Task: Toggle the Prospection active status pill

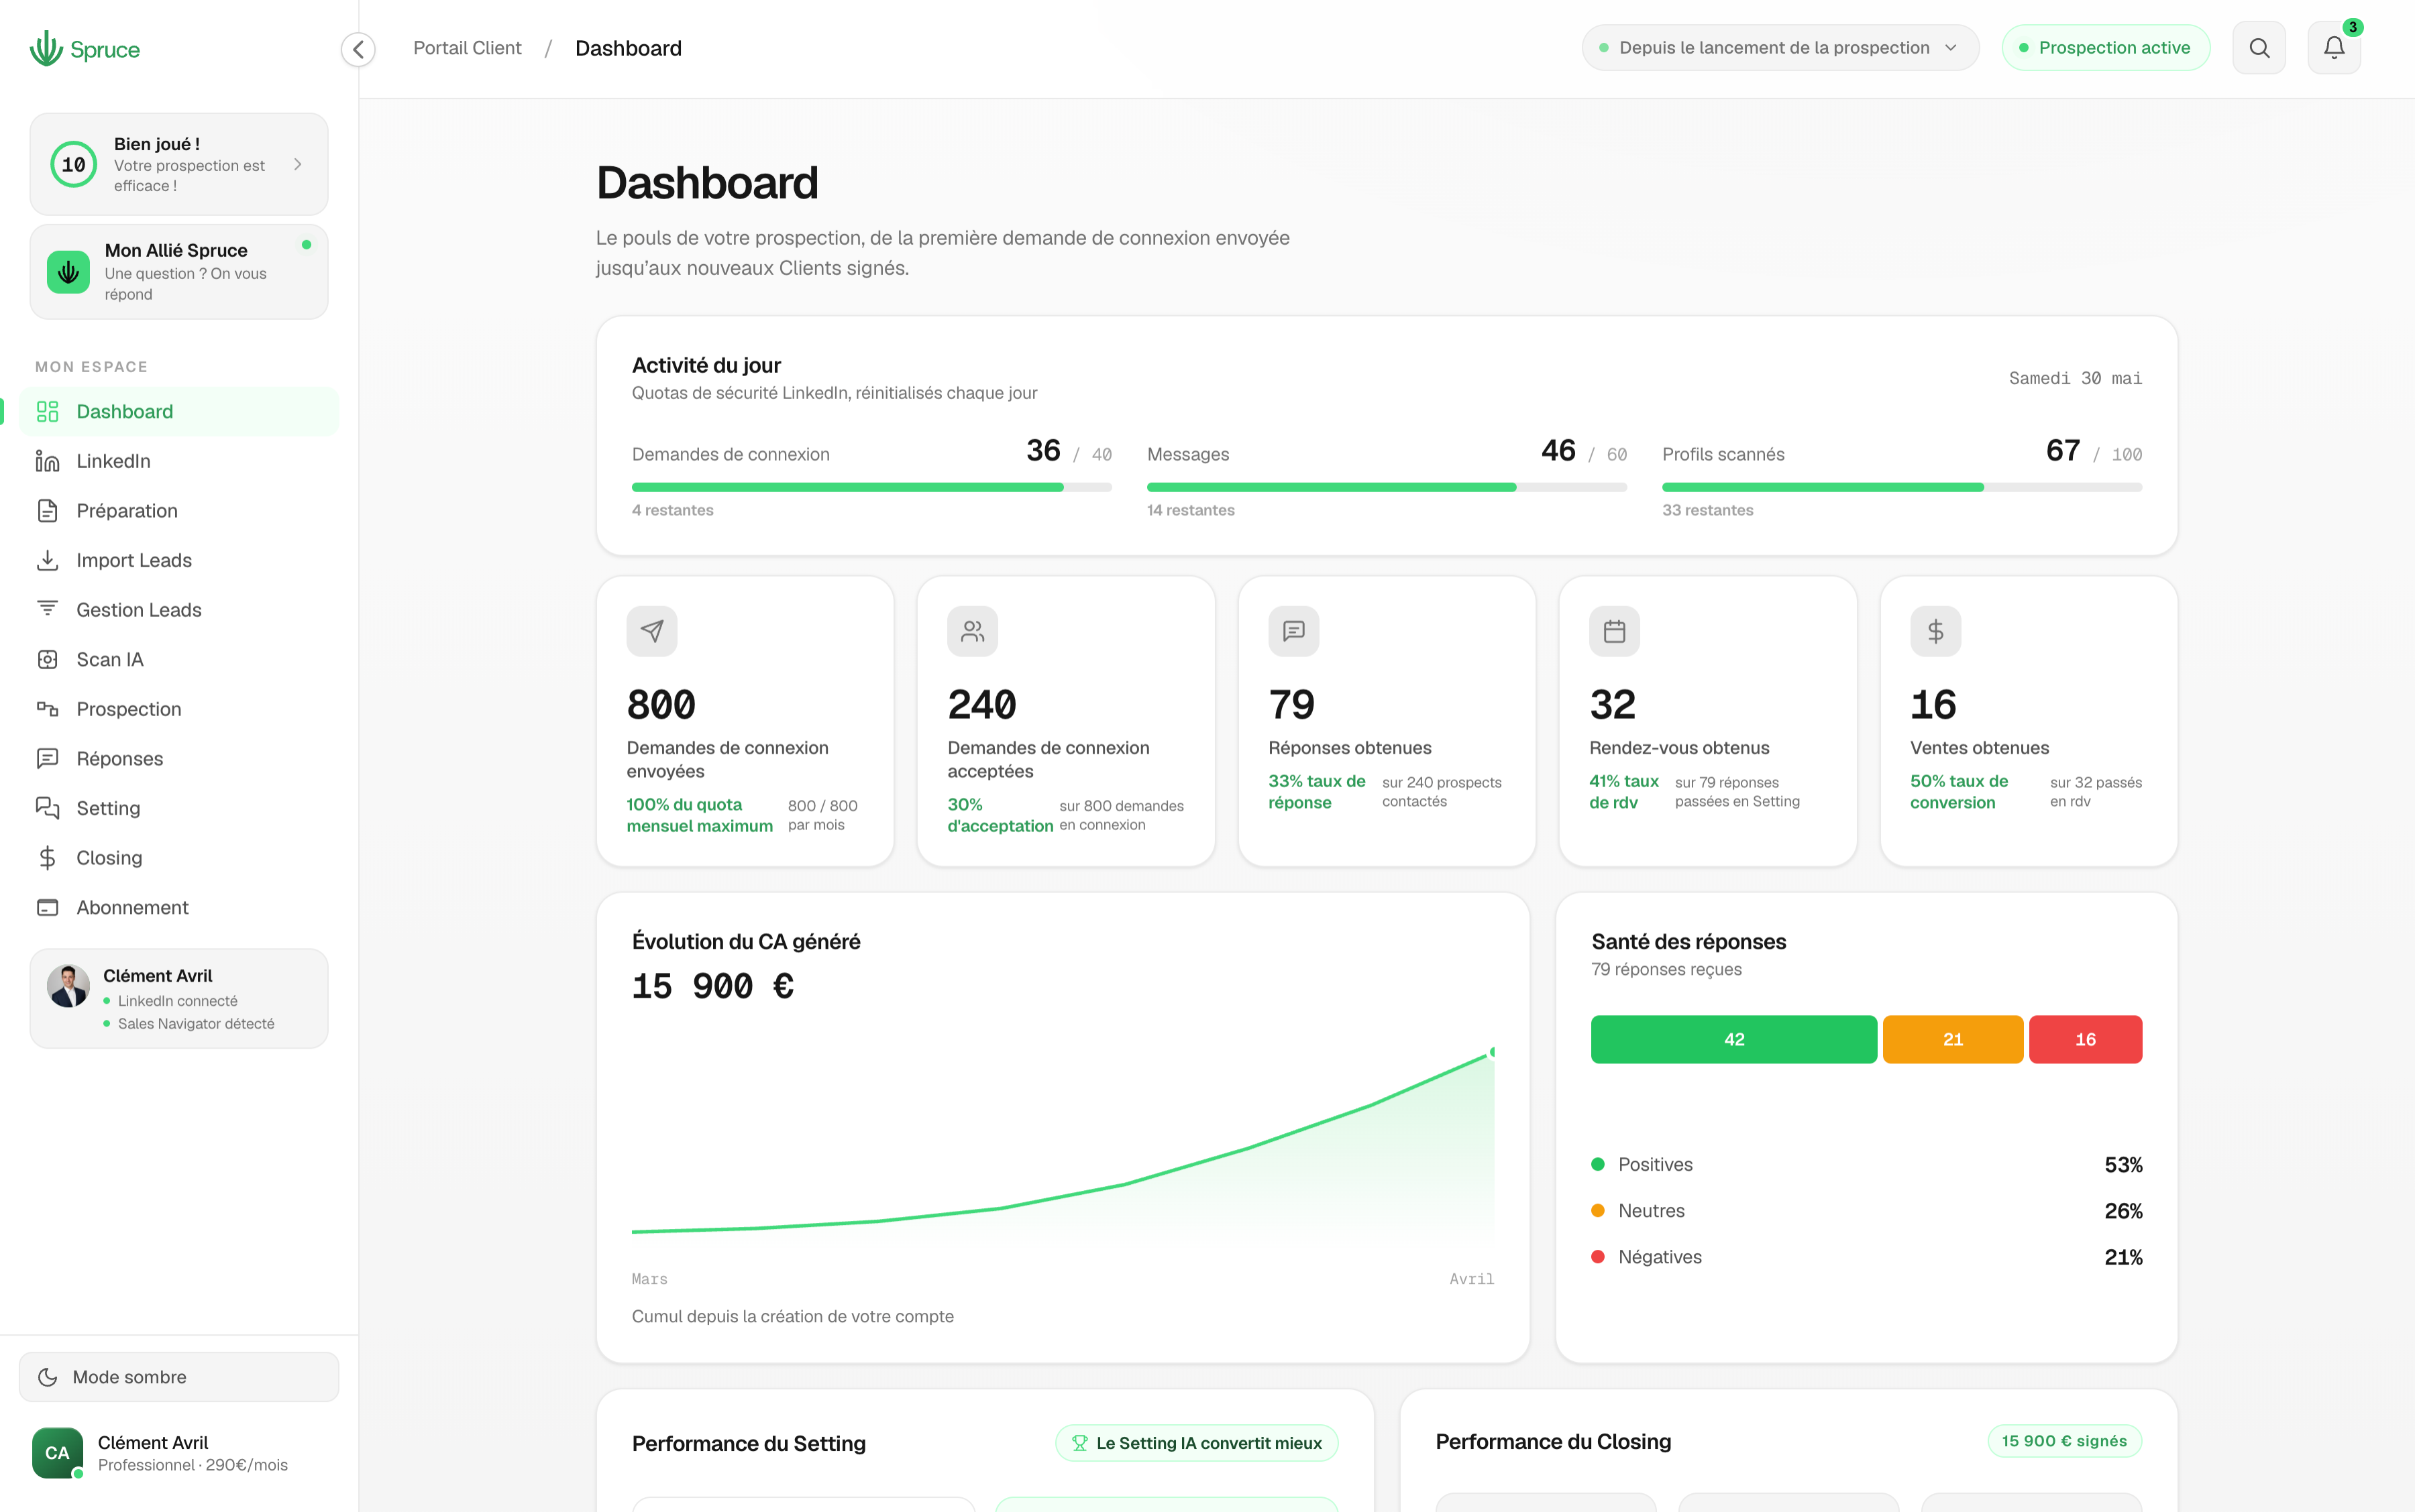Action: coord(2105,48)
